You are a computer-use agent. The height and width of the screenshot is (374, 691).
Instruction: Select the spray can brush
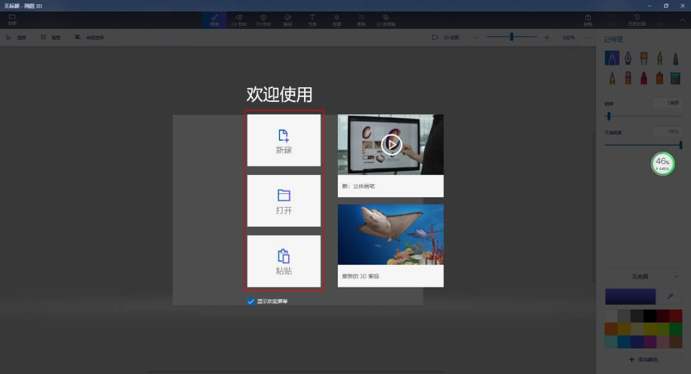point(660,78)
